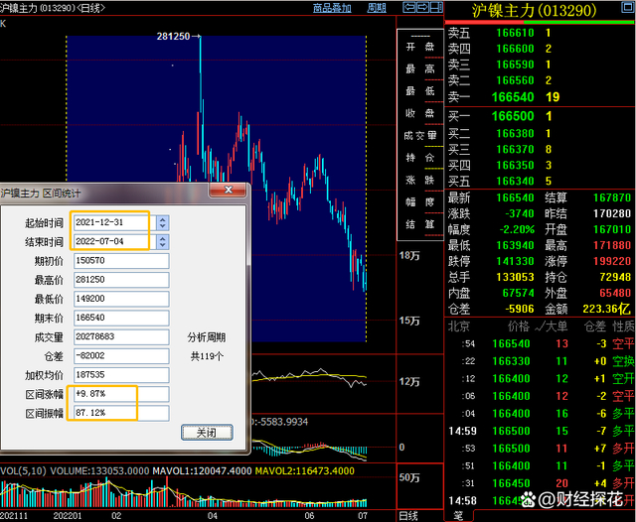This screenshot has height=522, width=636.
Task: Select the 笔 tab under trade list
Action: point(458,516)
